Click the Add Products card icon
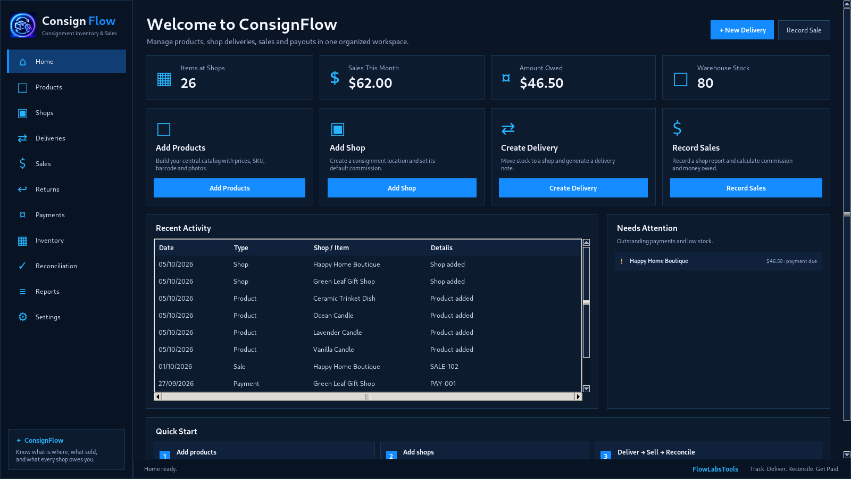The image size is (851, 479). coord(164,129)
